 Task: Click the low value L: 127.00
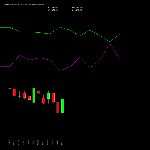coord(77,10)
